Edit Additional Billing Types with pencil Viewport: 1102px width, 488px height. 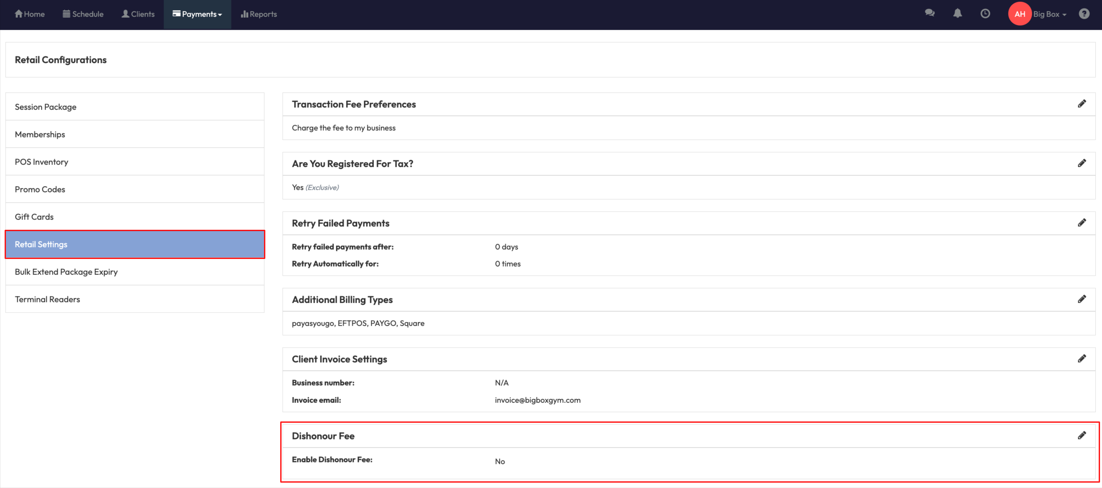(1082, 299)
